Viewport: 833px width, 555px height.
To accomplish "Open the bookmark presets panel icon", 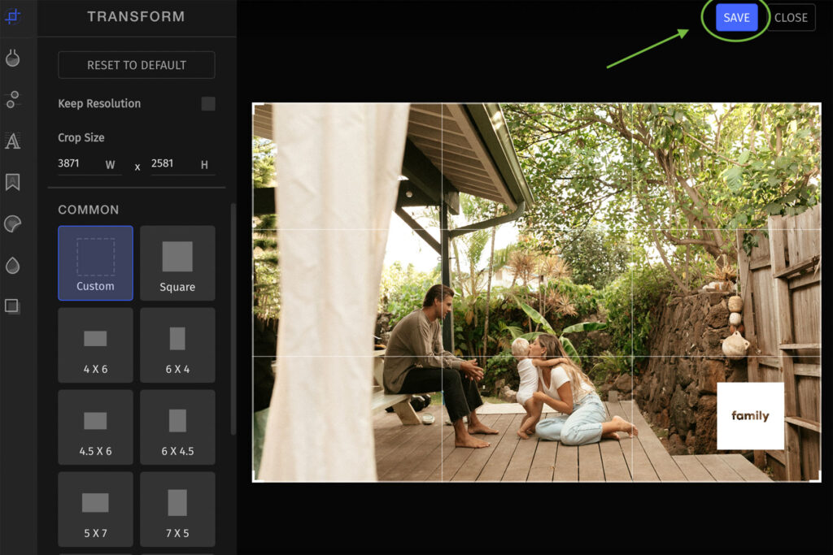I will [x=12, y=182].
